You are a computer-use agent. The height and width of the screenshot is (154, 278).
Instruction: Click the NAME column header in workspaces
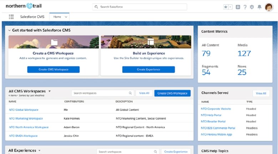(x=12, y=102)
